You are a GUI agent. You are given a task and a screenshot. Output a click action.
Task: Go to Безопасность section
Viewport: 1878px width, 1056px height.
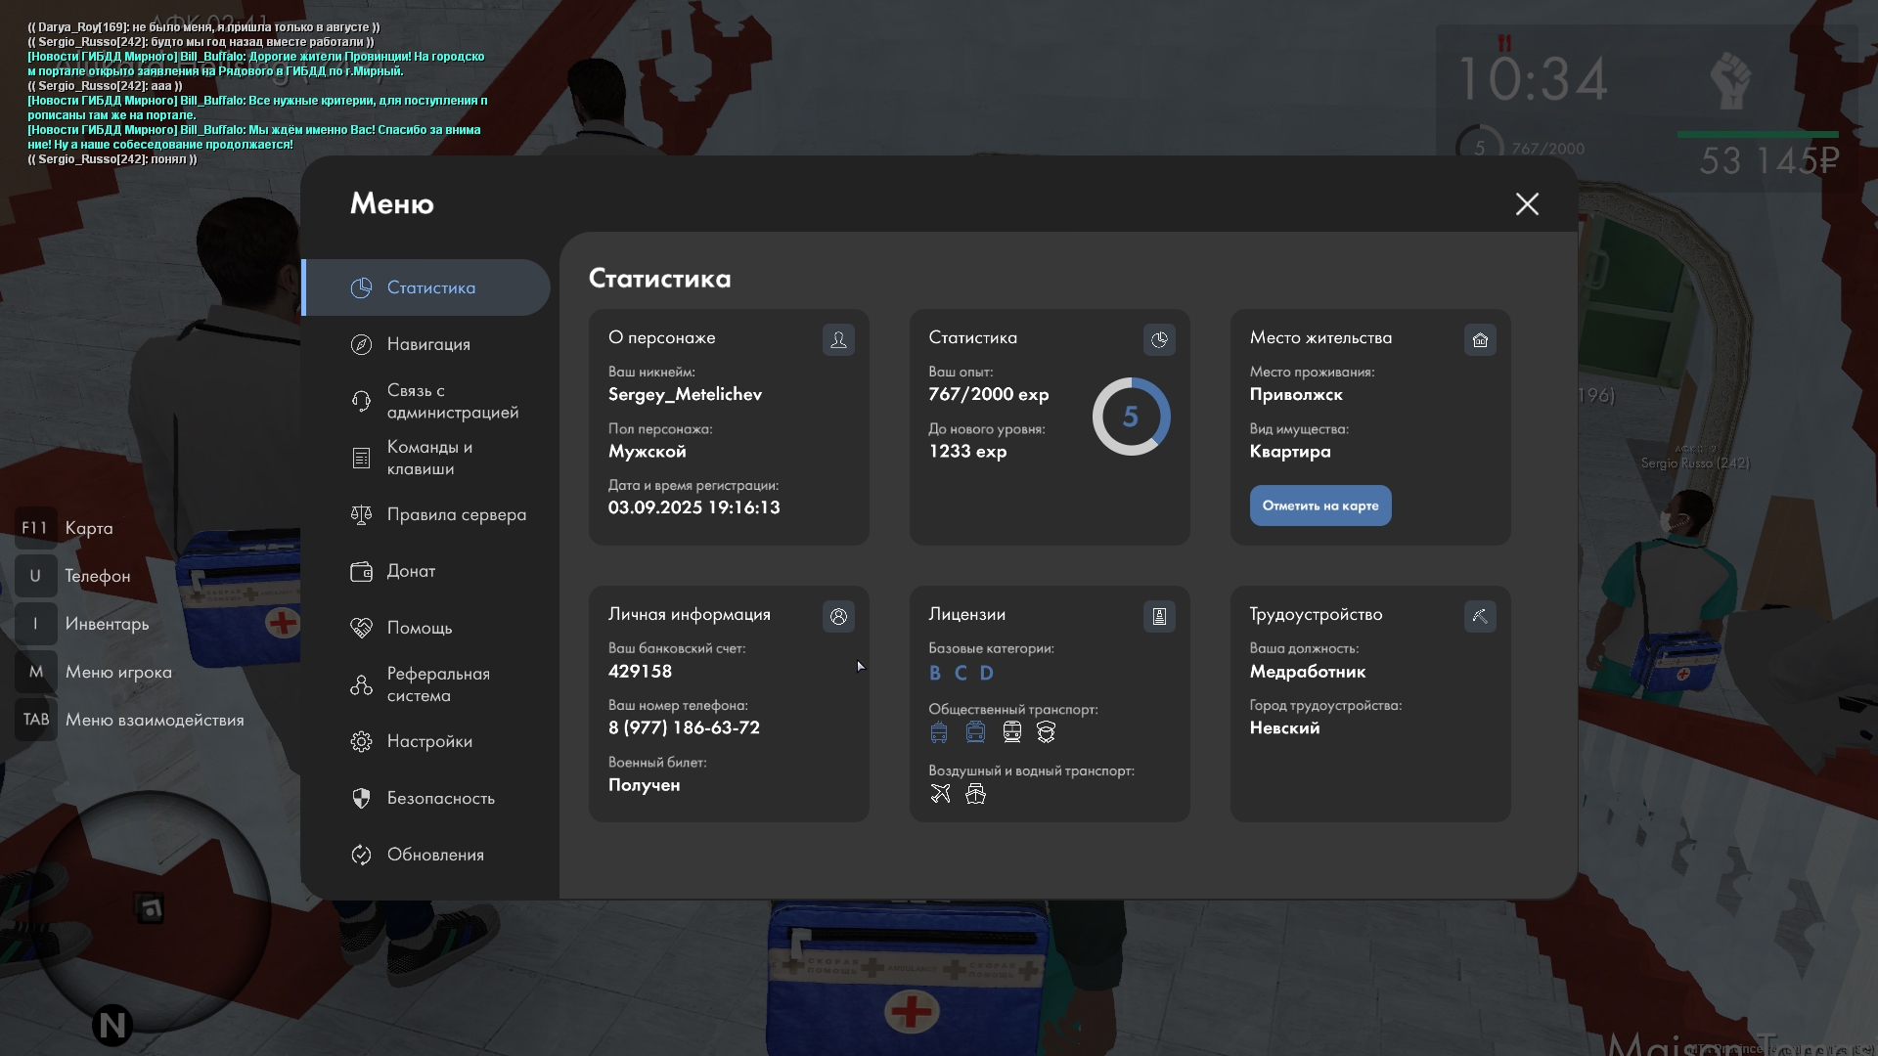440,798
